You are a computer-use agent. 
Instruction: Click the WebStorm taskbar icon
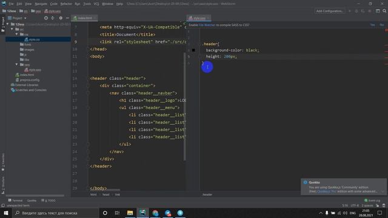pyautogui.click(x=142, y=213)
